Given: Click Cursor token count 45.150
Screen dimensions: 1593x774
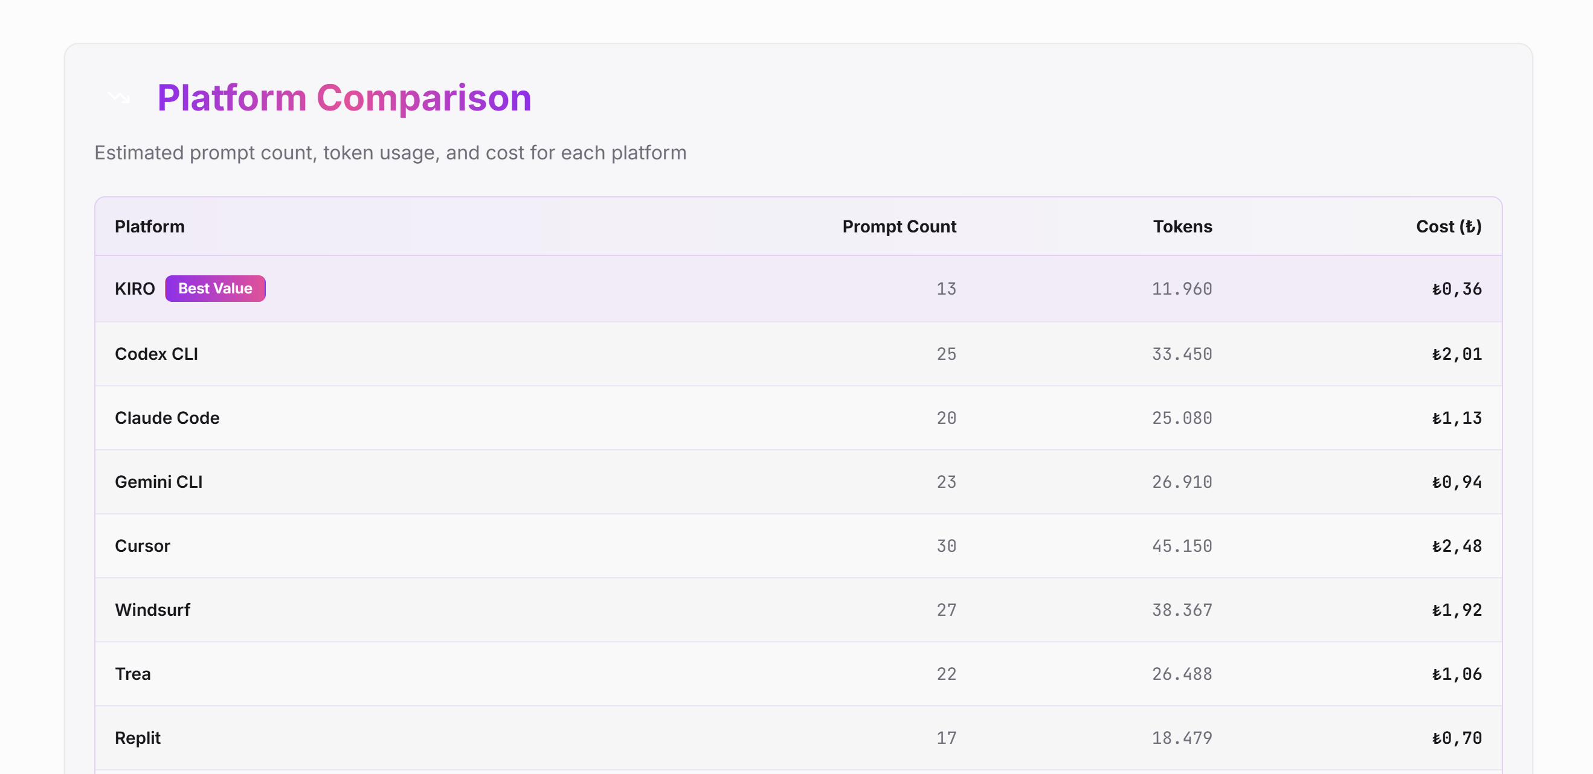Looking at the screenshot, I should coord(1181,546).
